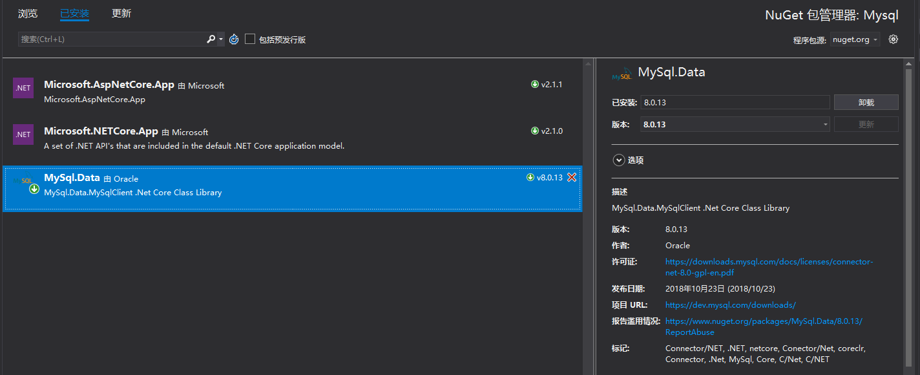Click the Microsoft.AspNetCore.App .NET icon
The width and height of the screenshot is (920, 375).
23,88
